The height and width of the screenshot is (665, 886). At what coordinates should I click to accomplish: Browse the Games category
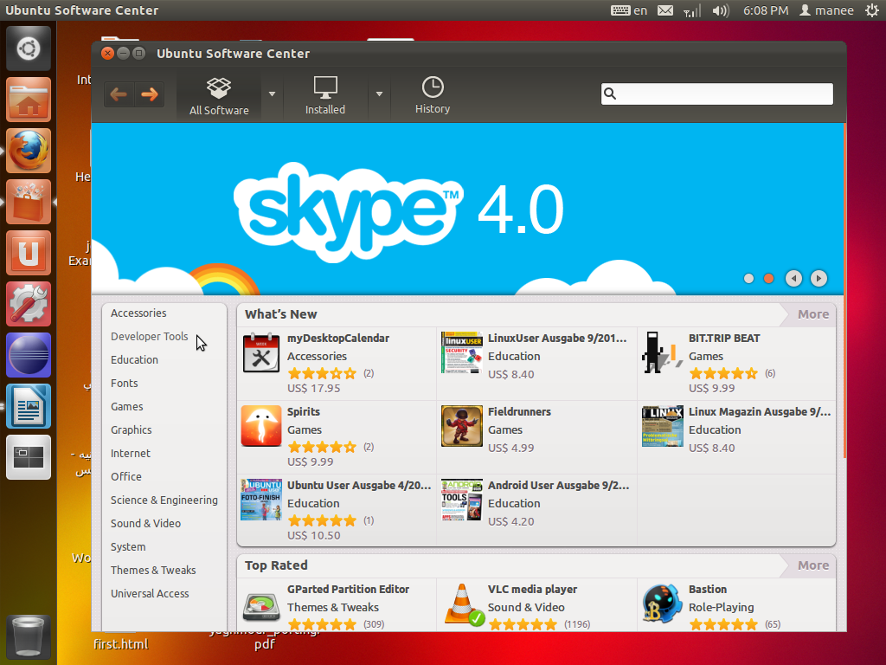pos(126,407)
